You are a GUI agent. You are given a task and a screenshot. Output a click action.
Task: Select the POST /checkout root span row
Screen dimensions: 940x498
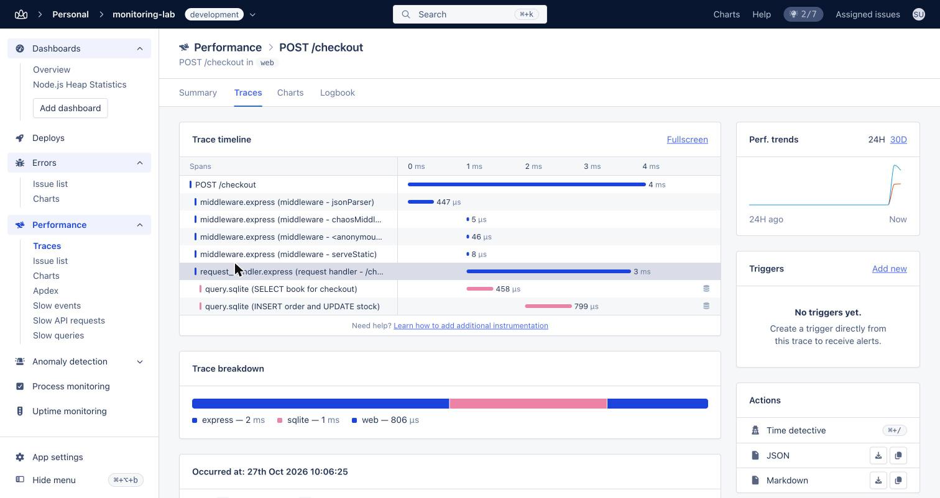[x=450, y=184]
